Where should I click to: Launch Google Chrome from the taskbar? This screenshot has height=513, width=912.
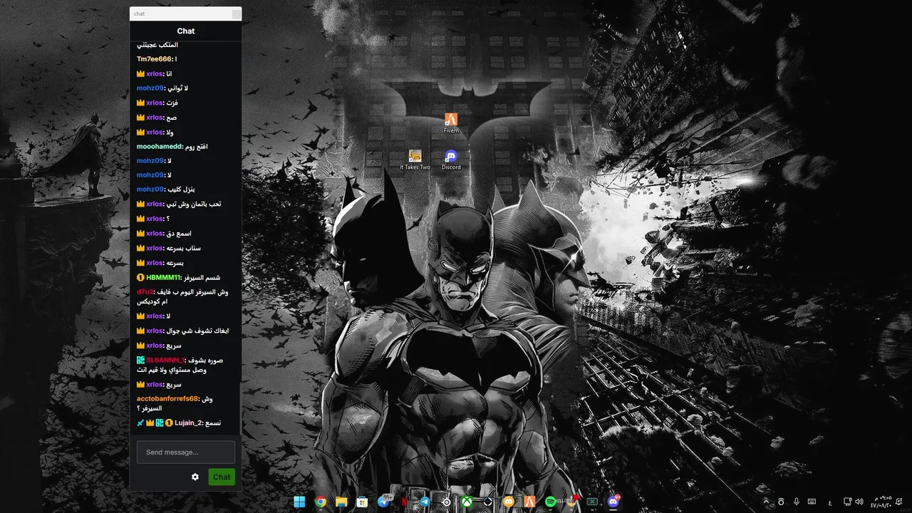tap(321, 502)
